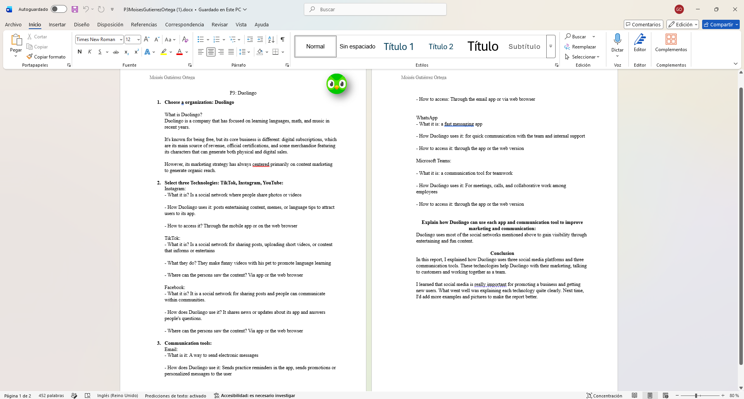Open the numbered list dropdown
The image size is (744, 399).
224,40
